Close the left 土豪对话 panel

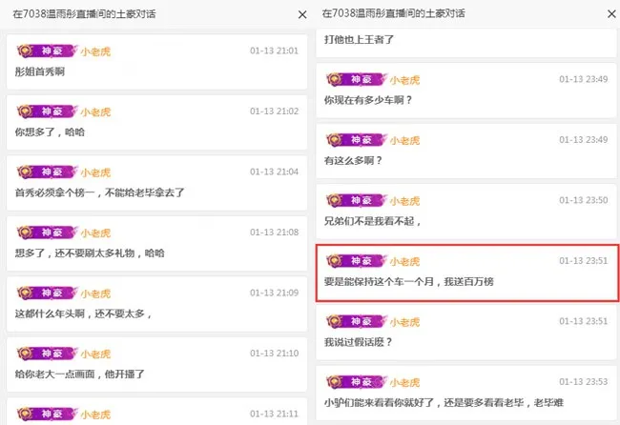pos(302,14)
